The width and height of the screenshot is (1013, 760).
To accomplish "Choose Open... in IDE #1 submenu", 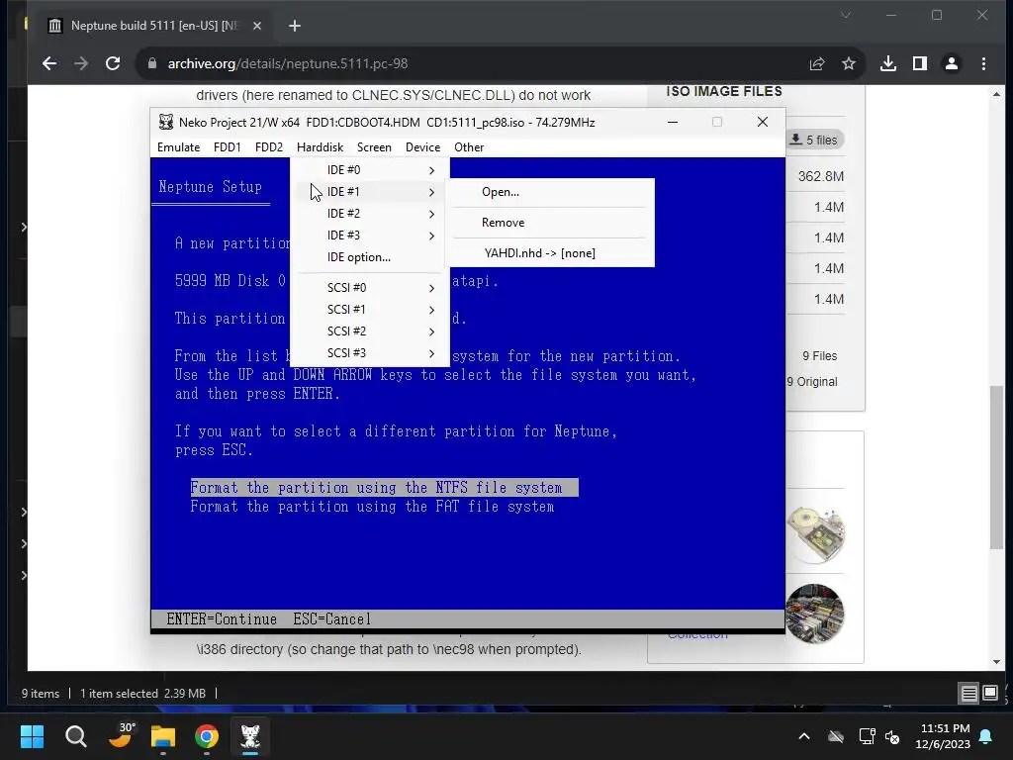I will tap(549, 192).
